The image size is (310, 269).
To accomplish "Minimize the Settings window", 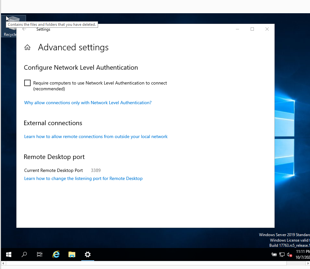I will 237,29.
